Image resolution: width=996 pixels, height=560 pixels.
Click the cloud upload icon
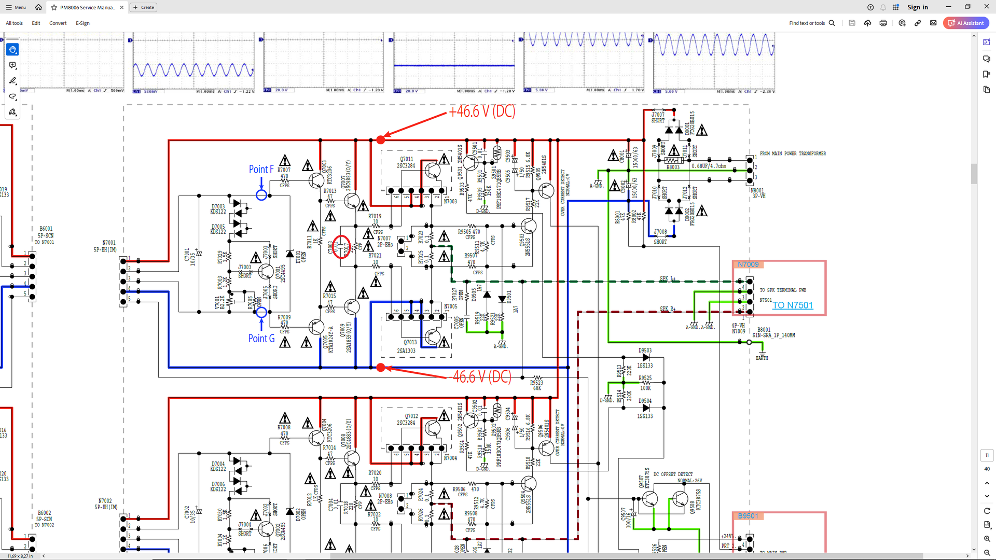point(867,23)
